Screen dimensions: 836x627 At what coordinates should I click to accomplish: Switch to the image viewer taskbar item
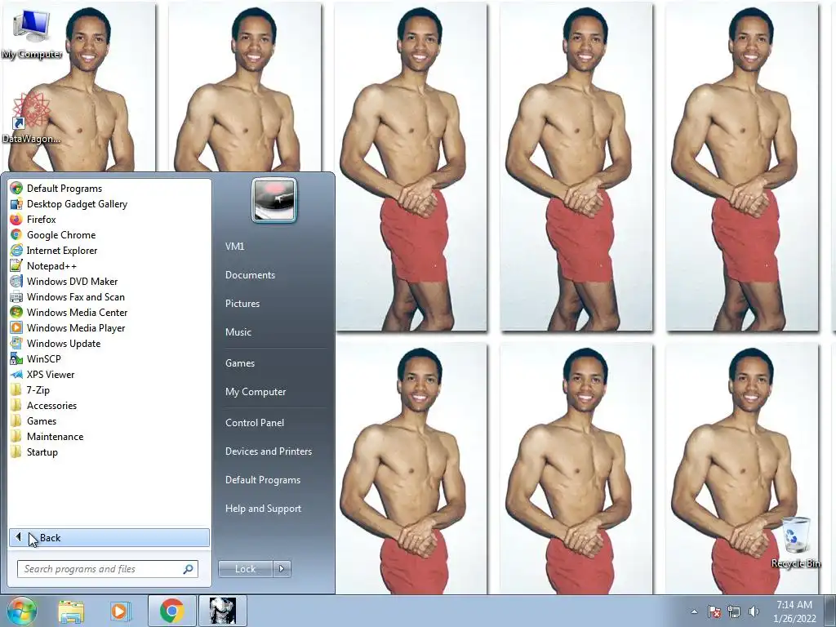222,611
